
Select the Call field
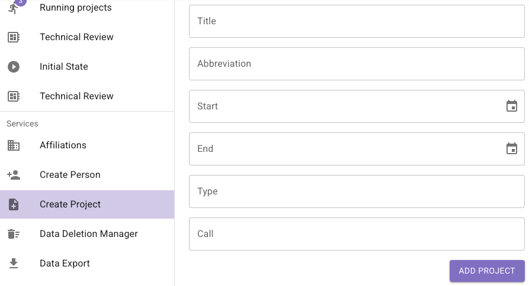pos(357,234)
